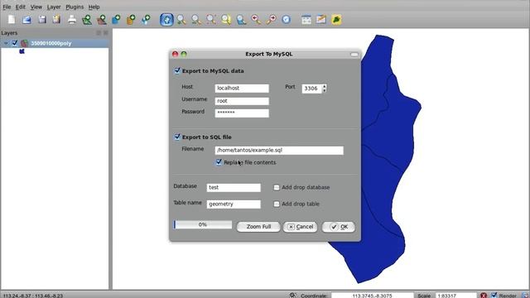The width and height of the screenshot is (530, 298).
Task: Click the red stop rendering icon in status bar
Action: [484, 296]
